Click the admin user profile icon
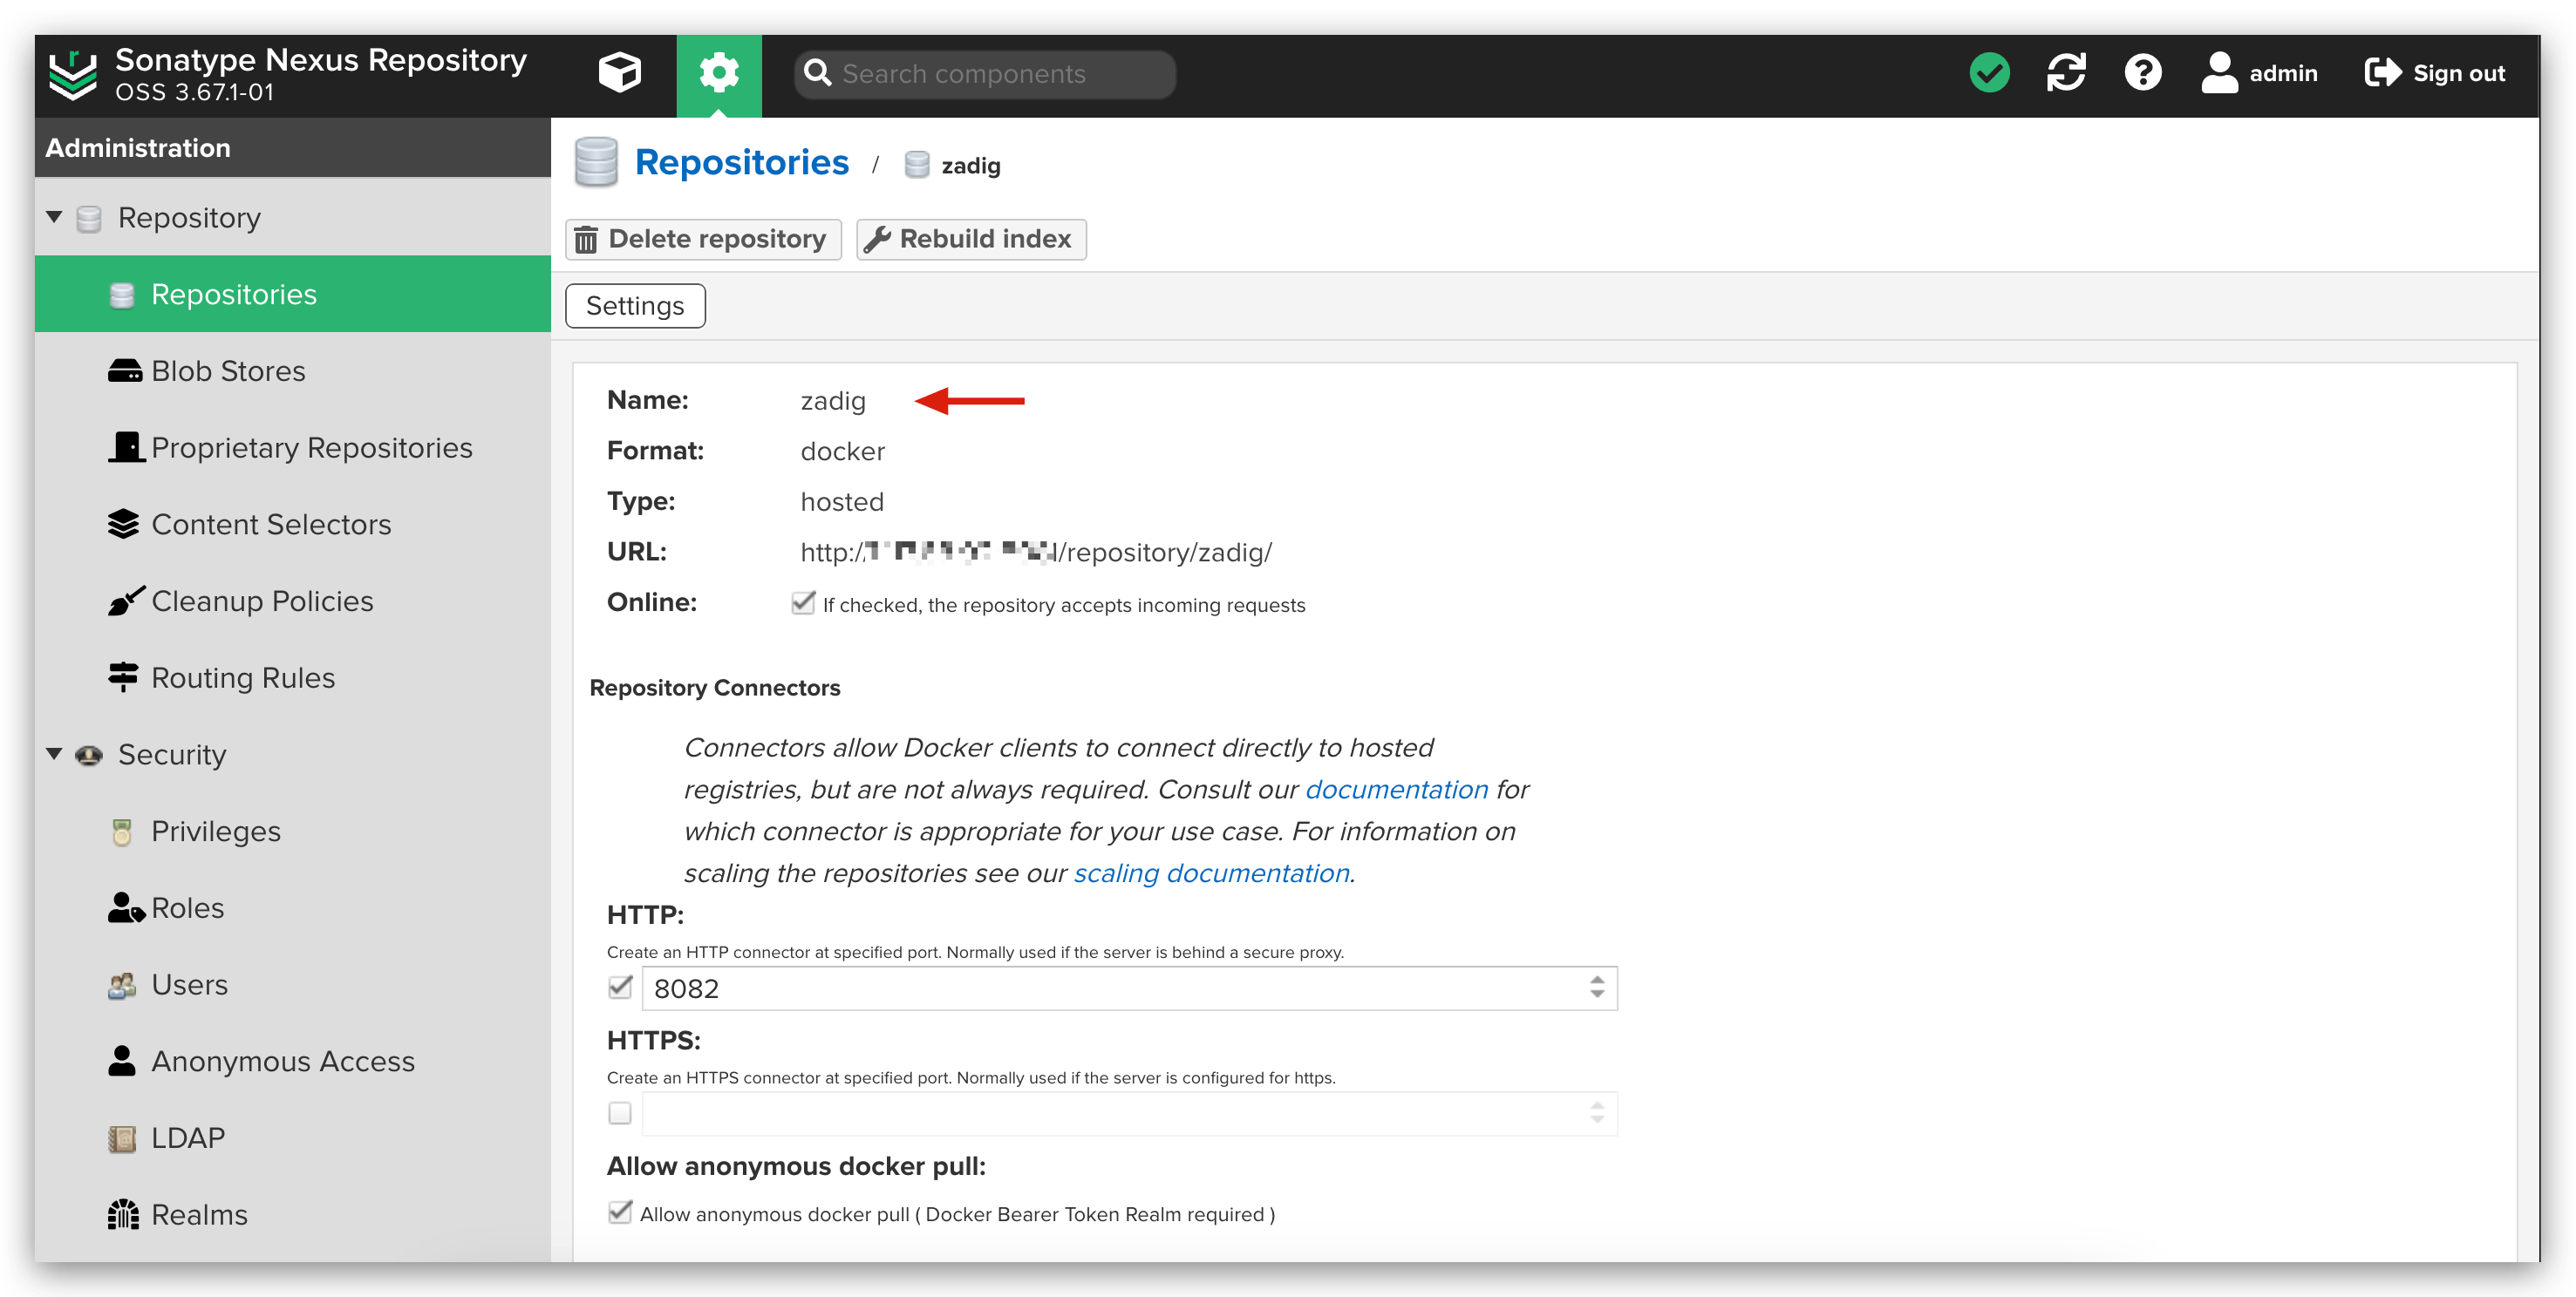The image size is (2576, 1297). click(x=2219, y=73)
